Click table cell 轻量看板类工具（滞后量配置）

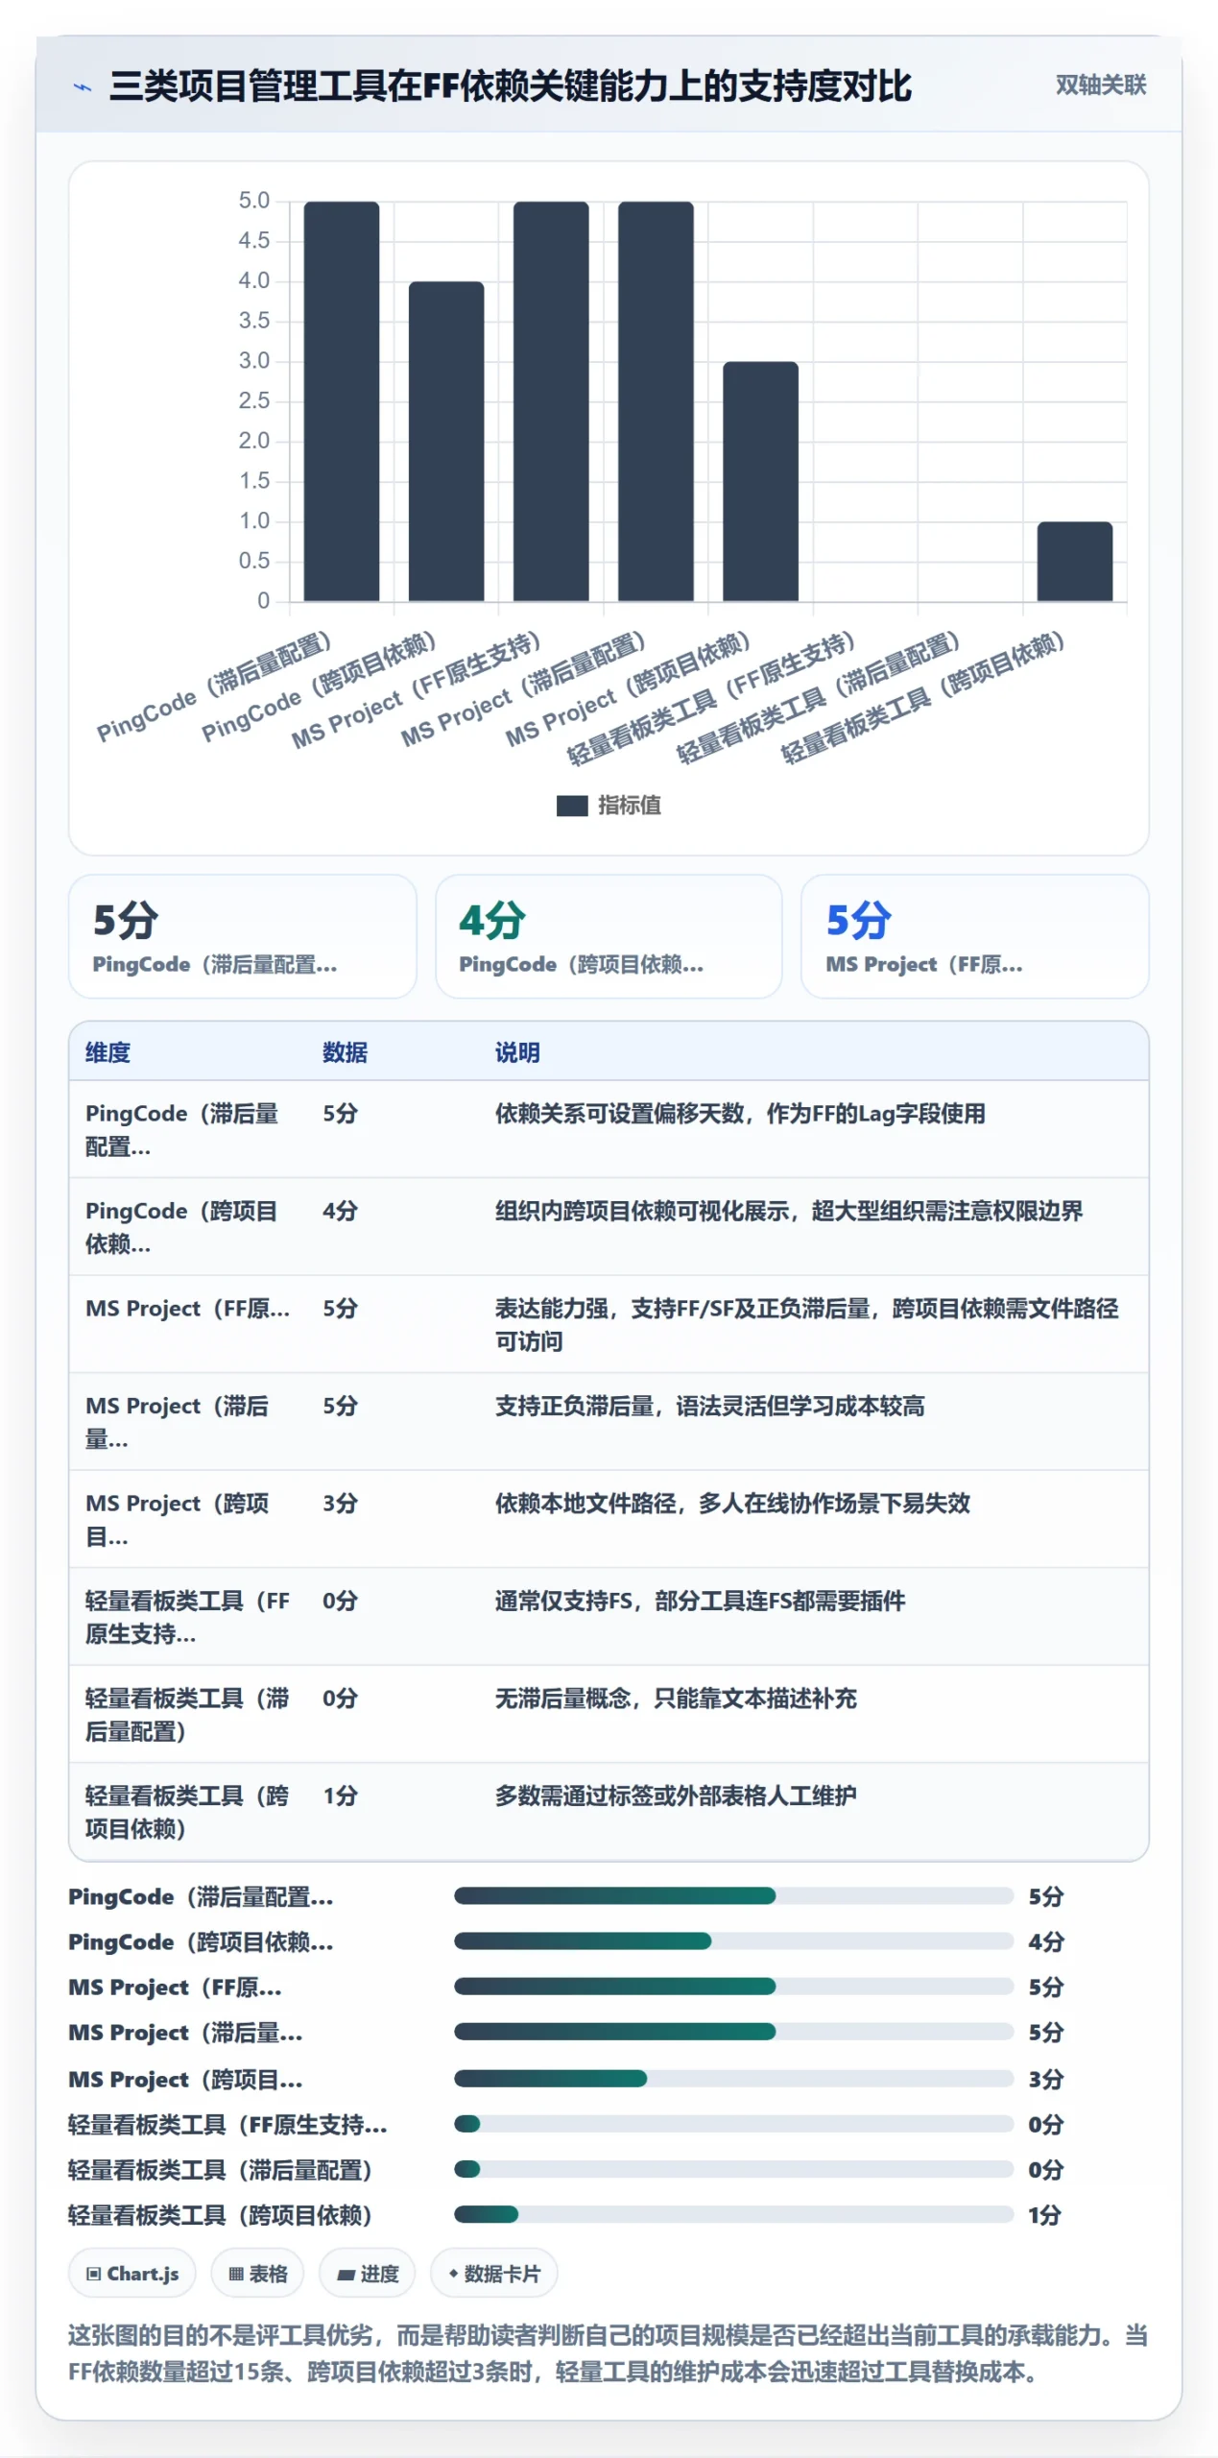(x=187, y=1714)
